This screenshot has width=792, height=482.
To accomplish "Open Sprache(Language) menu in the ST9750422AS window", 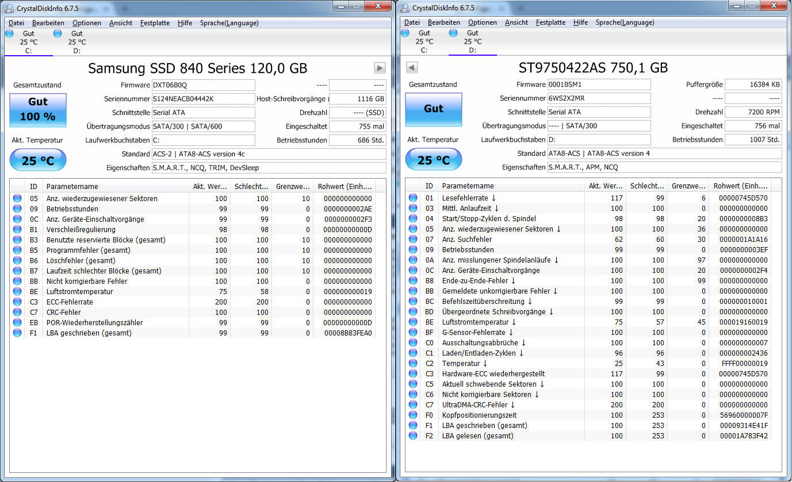I will click(625, 23).
